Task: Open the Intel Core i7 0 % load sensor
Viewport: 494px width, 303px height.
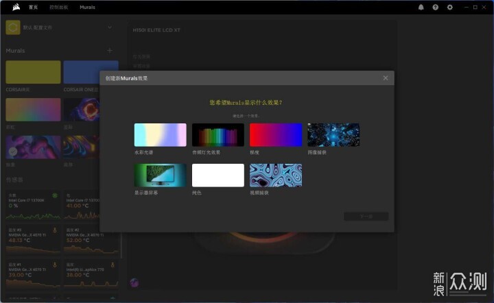Action: pos(33,205)
